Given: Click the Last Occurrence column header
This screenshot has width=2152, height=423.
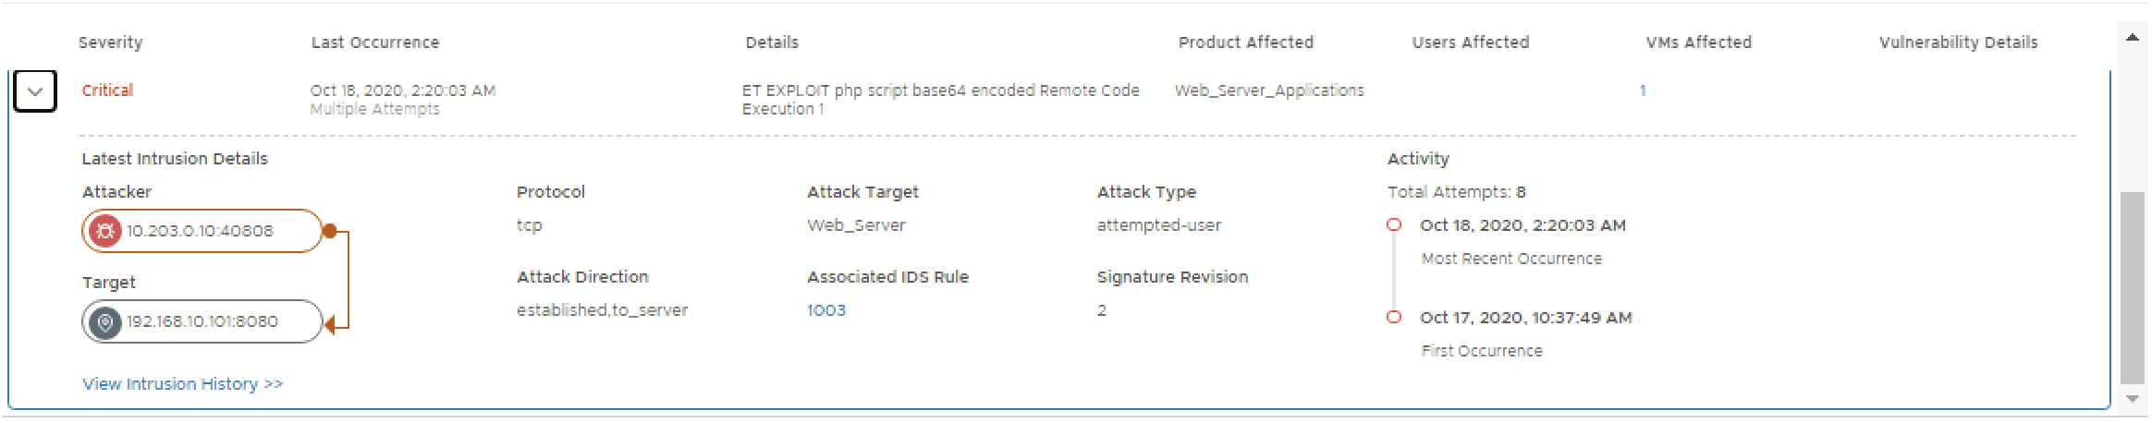Looking at the screenshot, I should pos(374,42).
